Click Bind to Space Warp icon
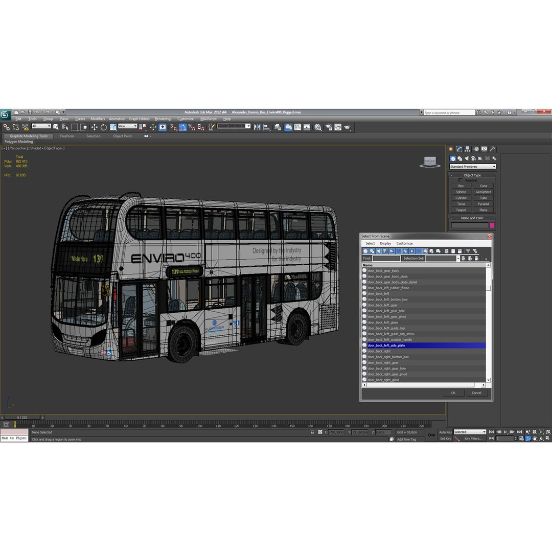 tap(25, 127)
